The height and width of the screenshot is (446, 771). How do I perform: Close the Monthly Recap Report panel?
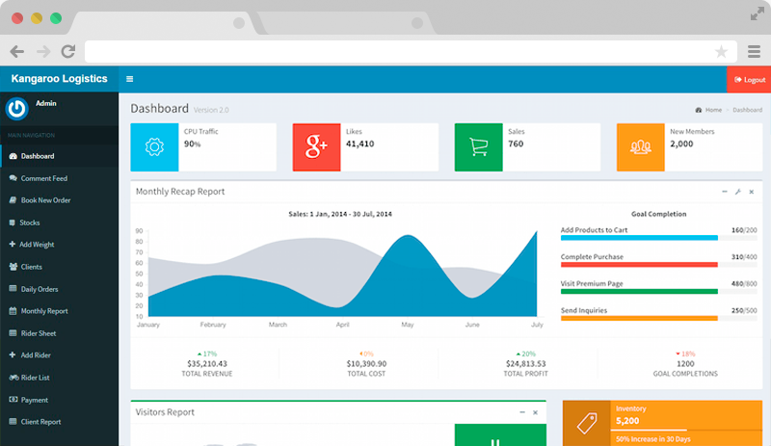752,192
